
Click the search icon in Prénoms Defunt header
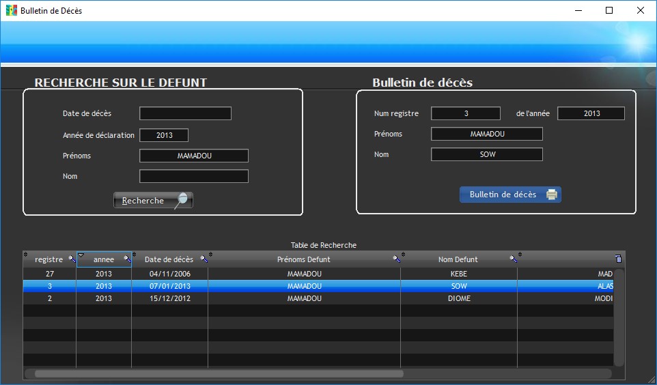[x=396, y=259]
